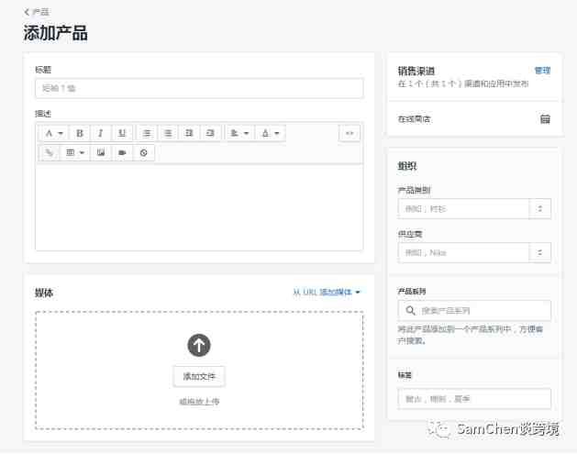Screen dimensions: 577x454
Task: Open the text alignment dropdown
Action: (x=239, y=133)
